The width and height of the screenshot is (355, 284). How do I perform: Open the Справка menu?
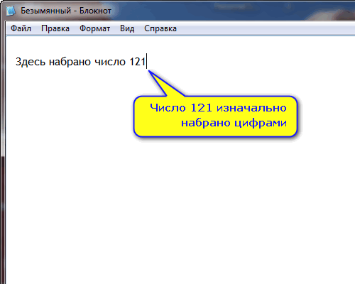(x=160, y=28)
